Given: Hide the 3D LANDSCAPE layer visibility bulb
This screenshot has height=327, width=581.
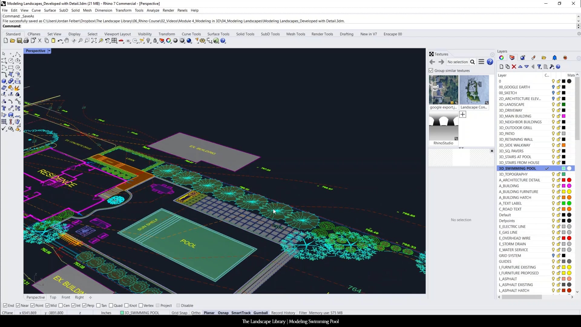Looking at the screenshot, I should click(553, 104).
